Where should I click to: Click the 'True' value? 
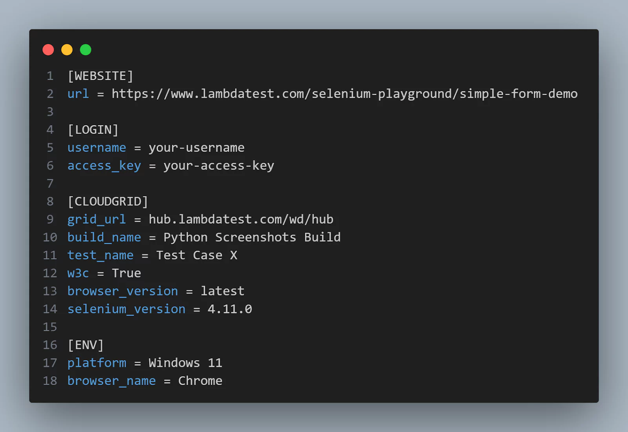click(126, 273)
